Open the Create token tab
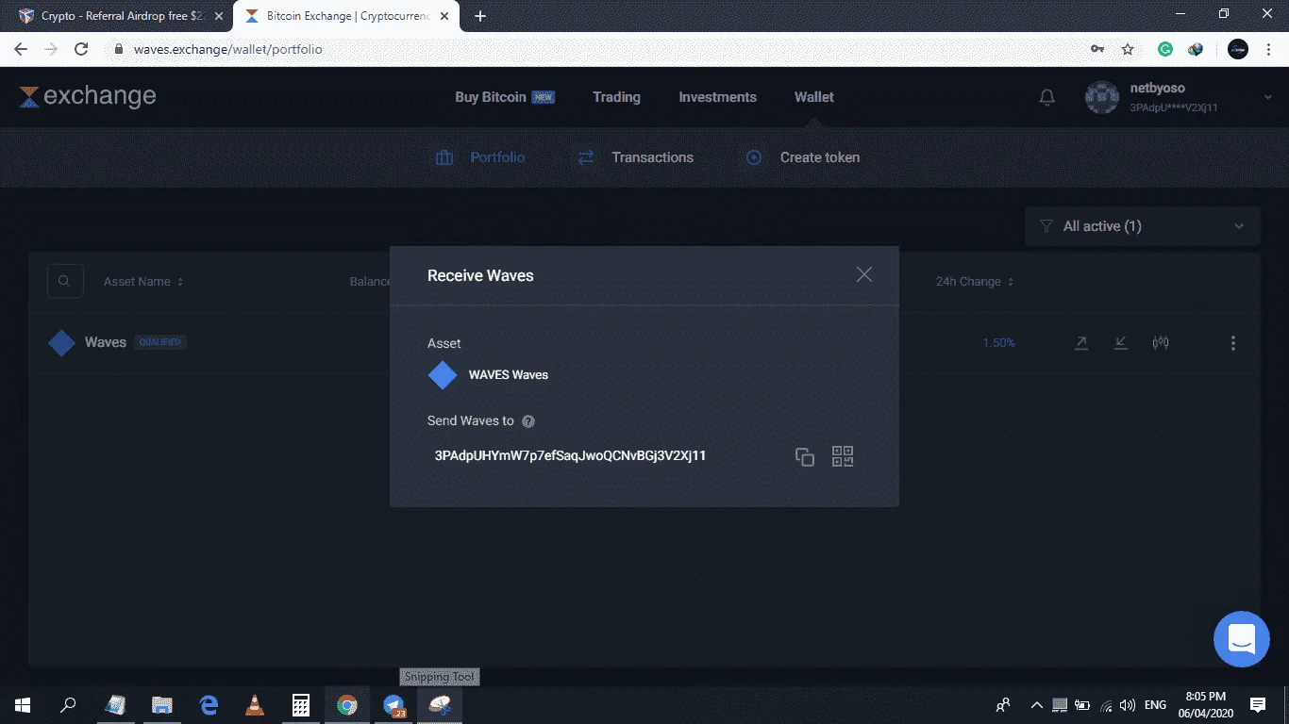Image resolution: width=1289 pixels, height=724 pixels. coord(803,157)
